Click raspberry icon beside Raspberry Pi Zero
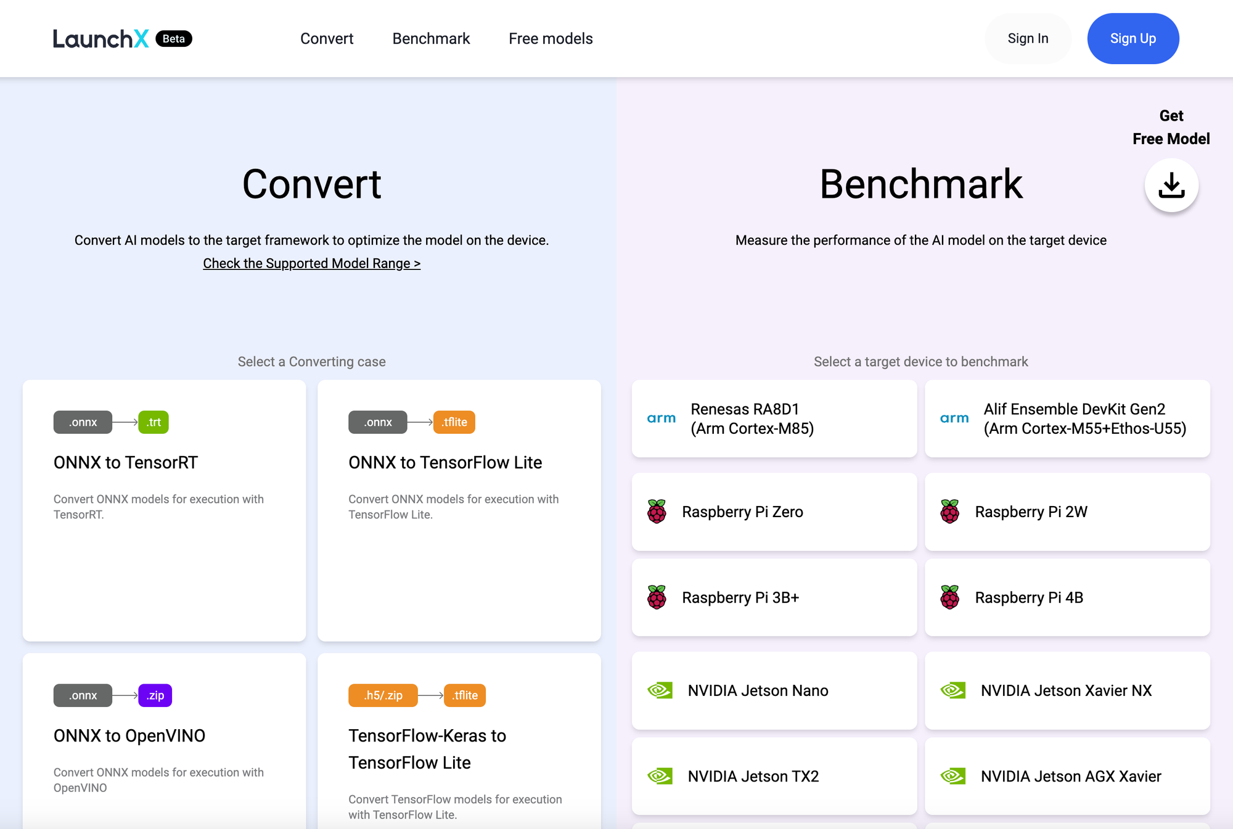1233x829 pixels. pyautogui.click(x=657, y=512)
